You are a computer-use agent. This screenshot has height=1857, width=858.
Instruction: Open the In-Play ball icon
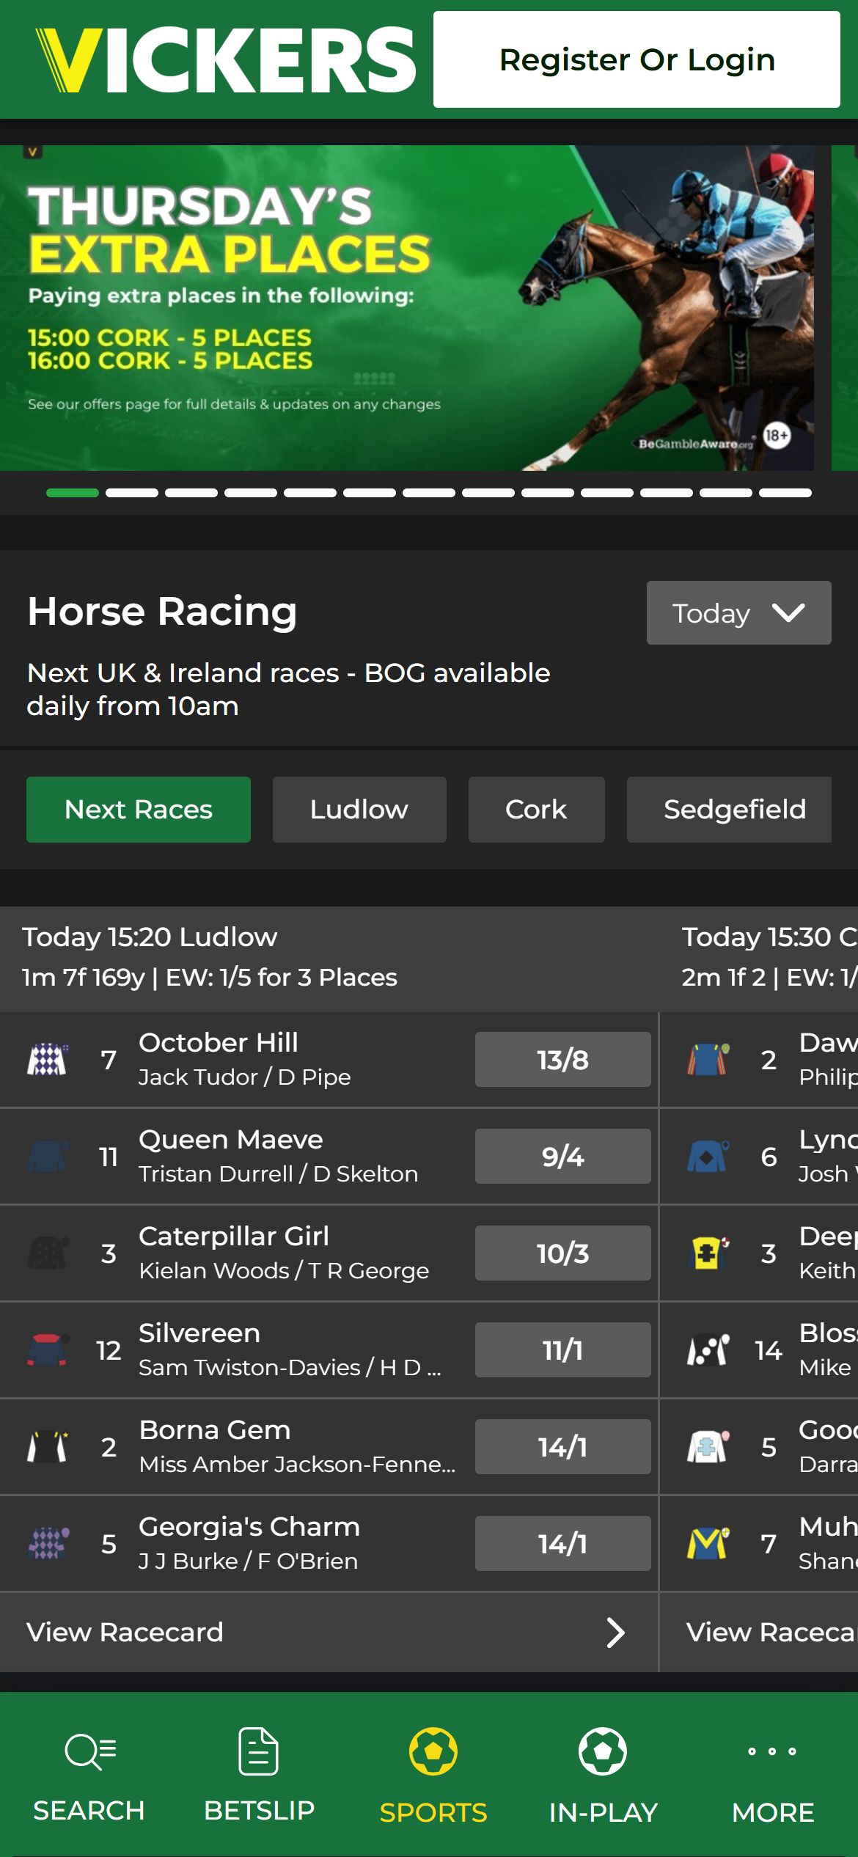tap(603, 1751)
